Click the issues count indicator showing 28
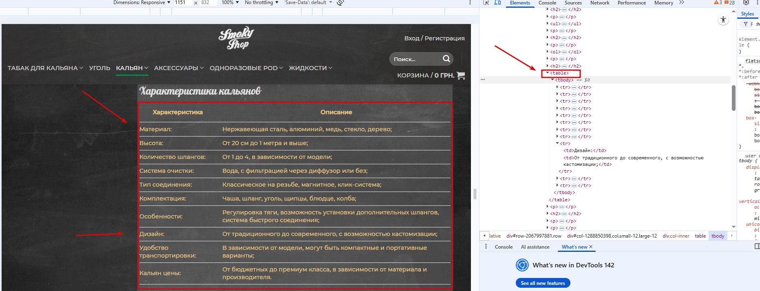 (x=729, y=2)
